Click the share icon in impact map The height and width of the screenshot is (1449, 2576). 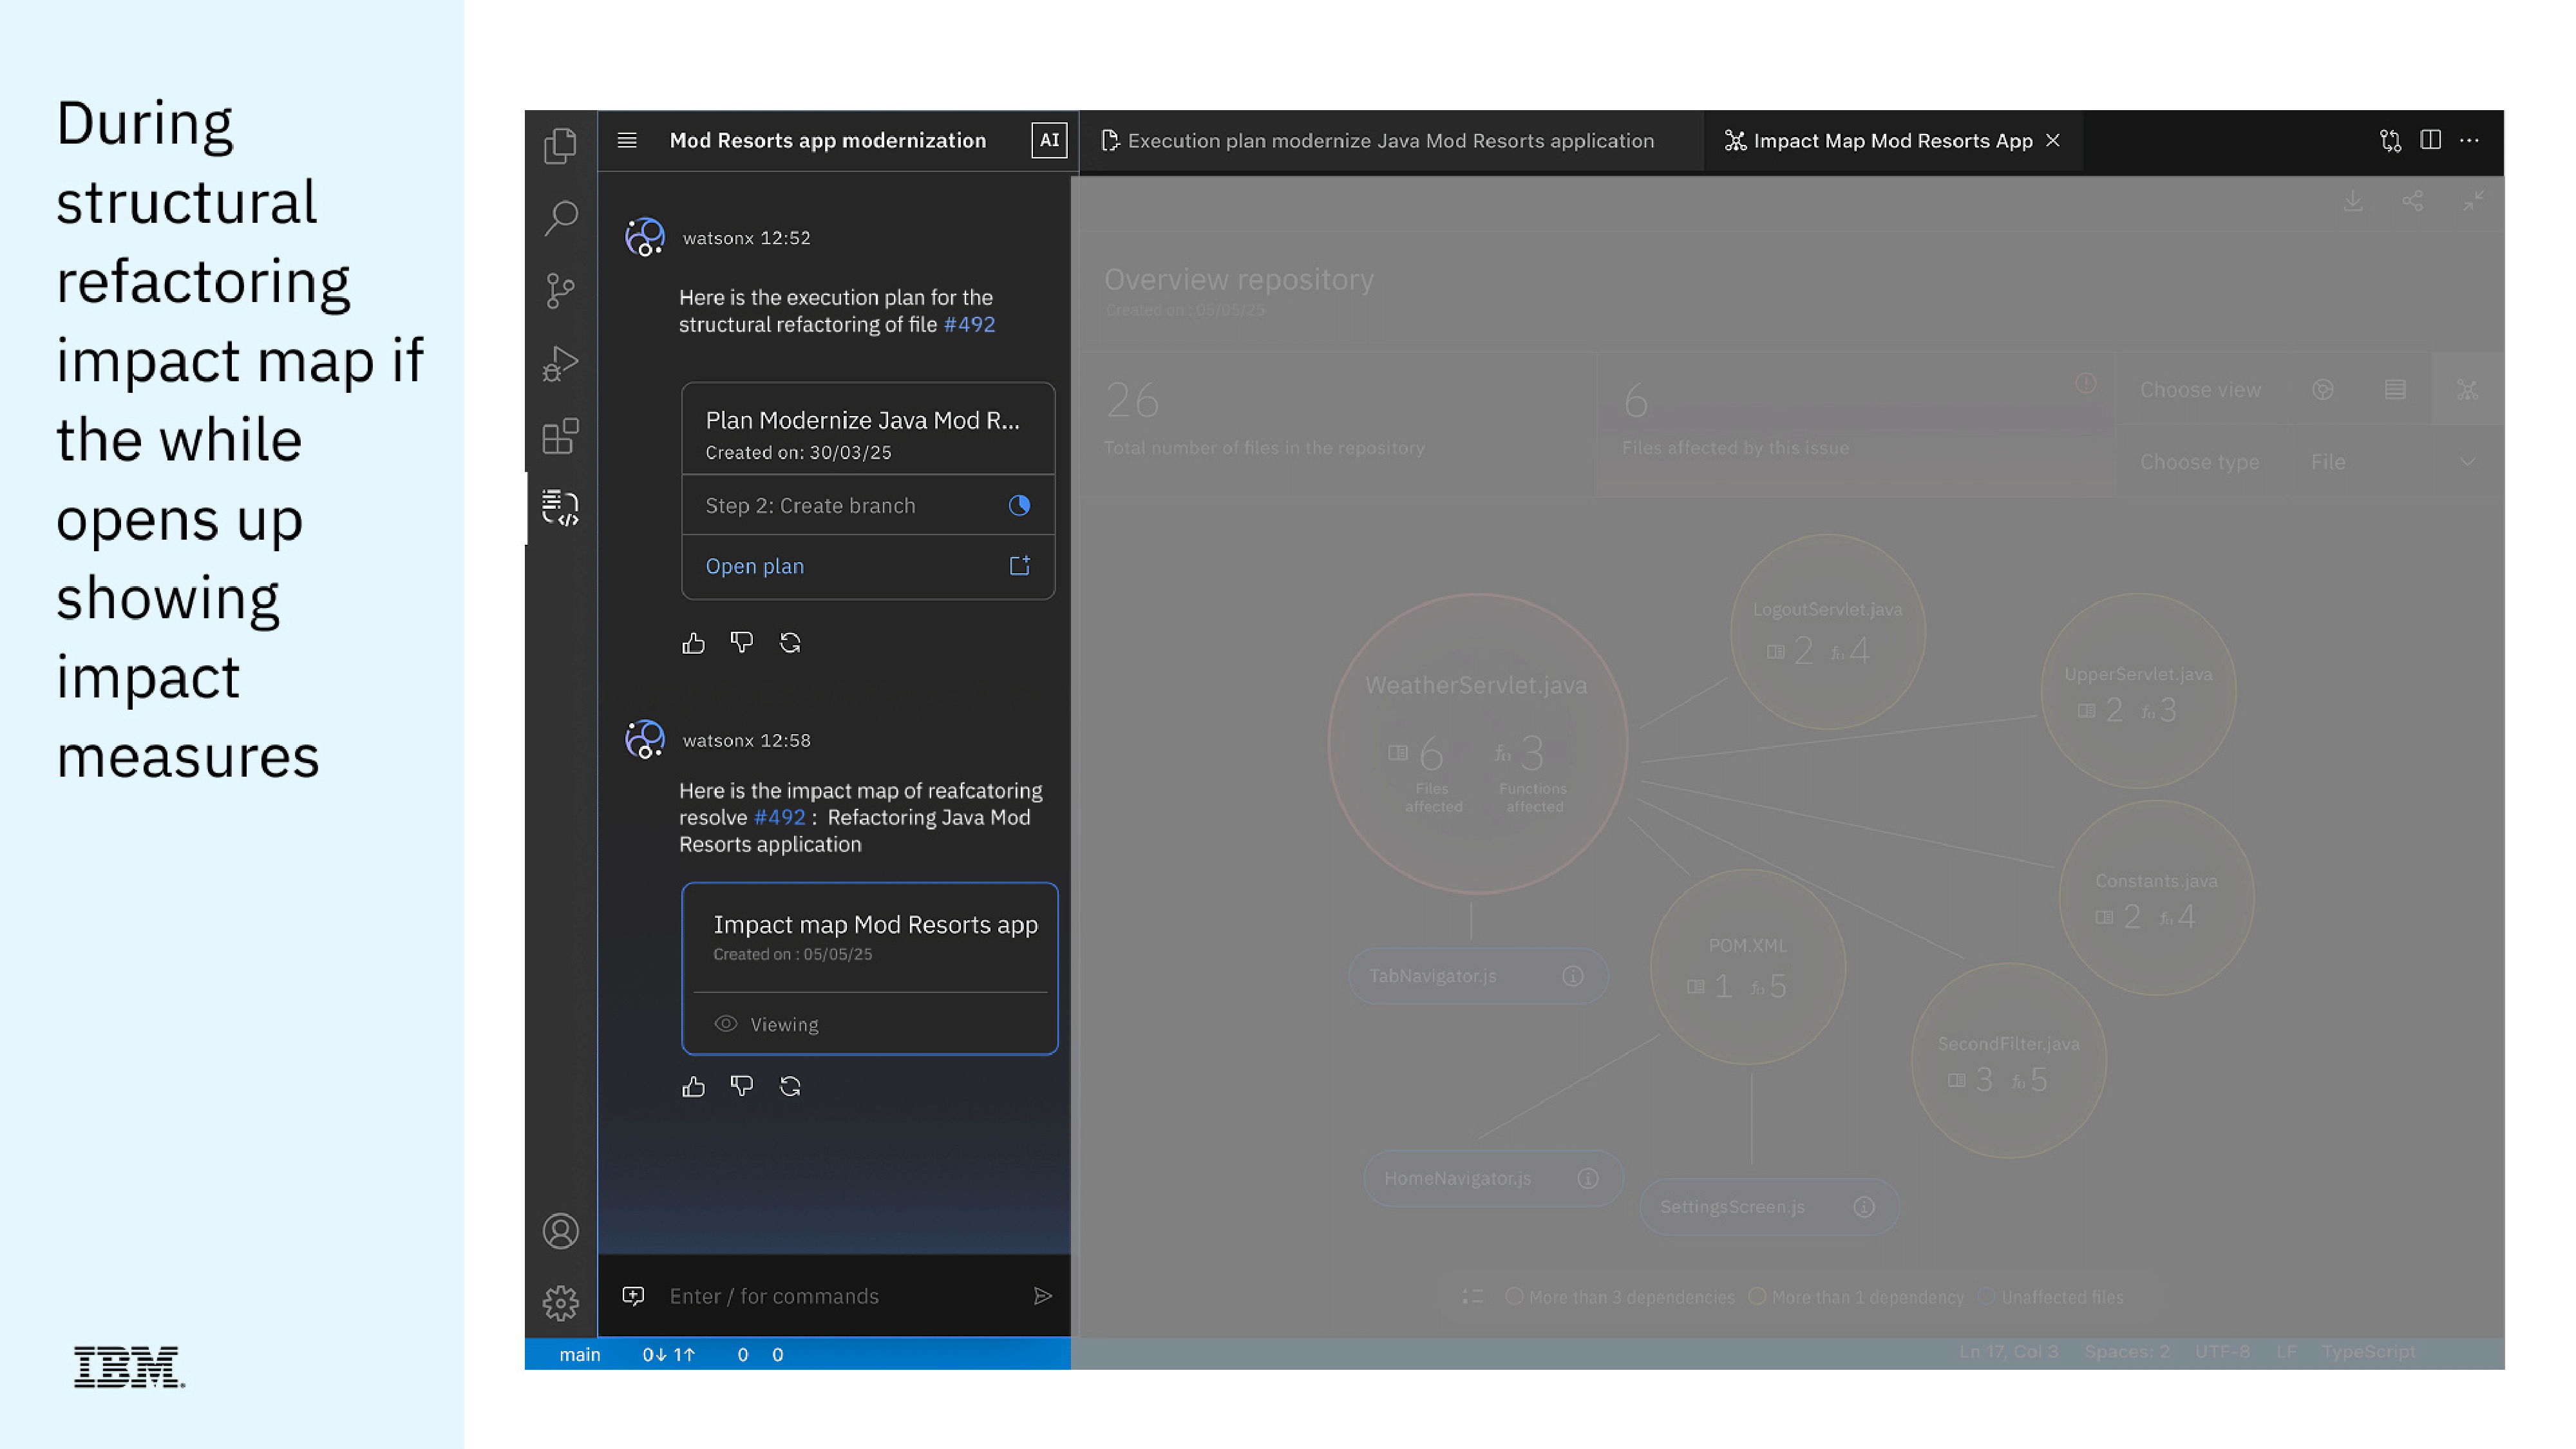click(x=2412, y=201)
